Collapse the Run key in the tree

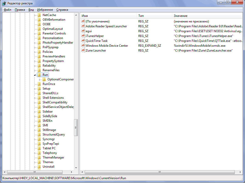point(35,75)
